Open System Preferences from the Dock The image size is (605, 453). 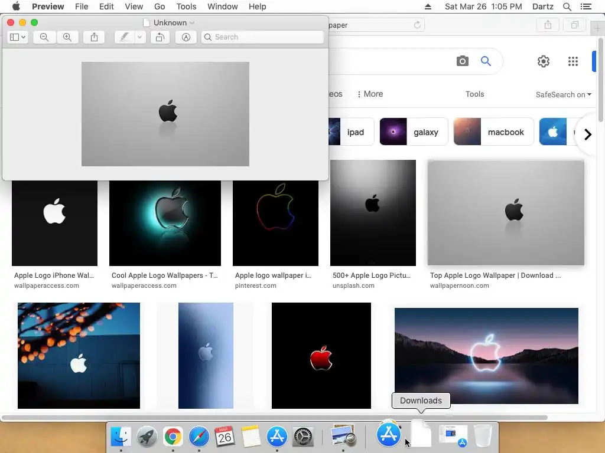[x=303, y=436]
